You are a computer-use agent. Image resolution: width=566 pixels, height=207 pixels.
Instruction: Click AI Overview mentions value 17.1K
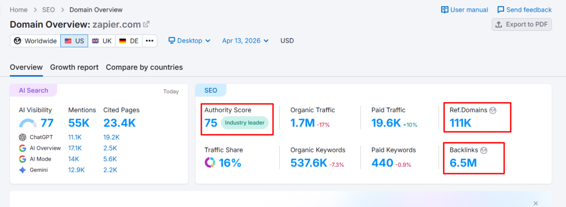click(75, 148)
